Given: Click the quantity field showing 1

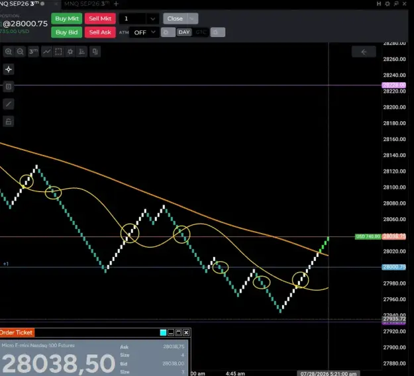Looking at the screenshot, I should [x=132, y=19].
